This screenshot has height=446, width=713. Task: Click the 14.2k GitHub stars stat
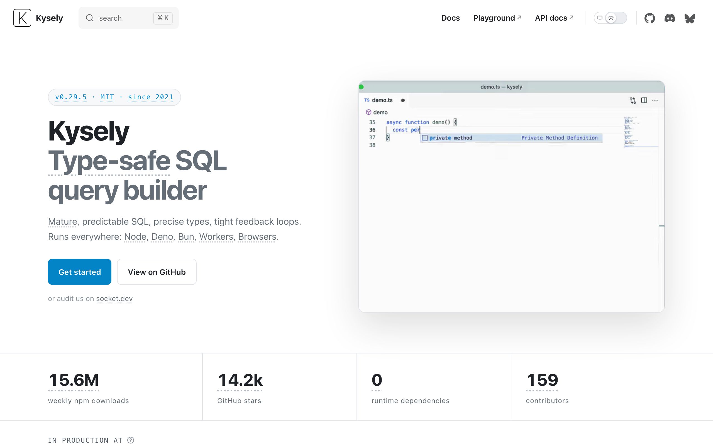(240, 380)
